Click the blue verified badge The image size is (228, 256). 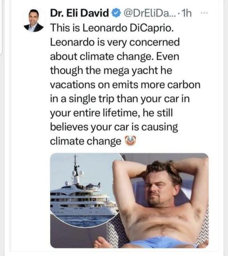pos(116,13)
